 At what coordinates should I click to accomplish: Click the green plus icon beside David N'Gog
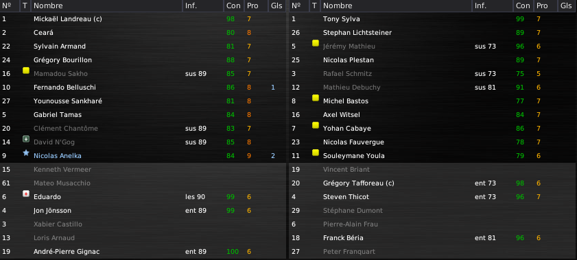(x=26, y=139)
